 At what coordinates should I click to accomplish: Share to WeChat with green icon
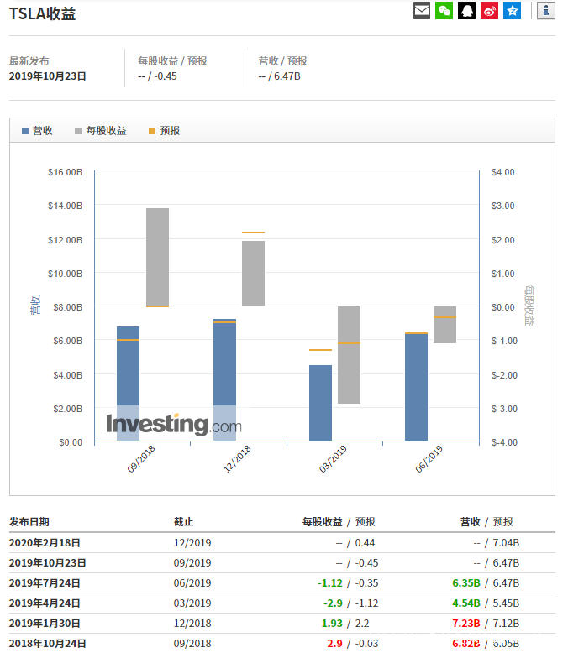444,11
